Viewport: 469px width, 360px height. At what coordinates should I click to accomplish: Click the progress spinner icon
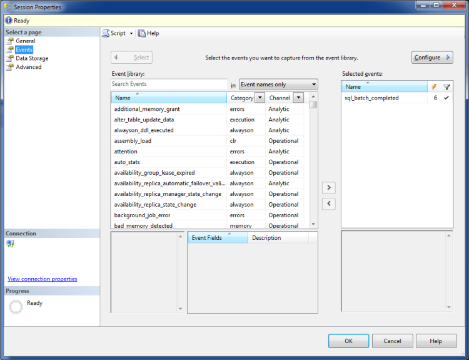click(x=16, y=307)
